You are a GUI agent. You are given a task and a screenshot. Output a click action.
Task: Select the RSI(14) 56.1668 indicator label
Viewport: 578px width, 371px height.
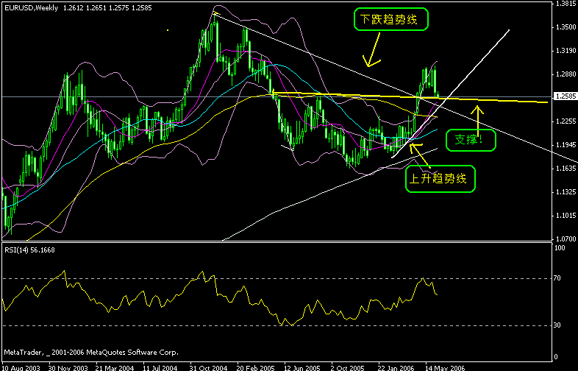coord(29,250)
